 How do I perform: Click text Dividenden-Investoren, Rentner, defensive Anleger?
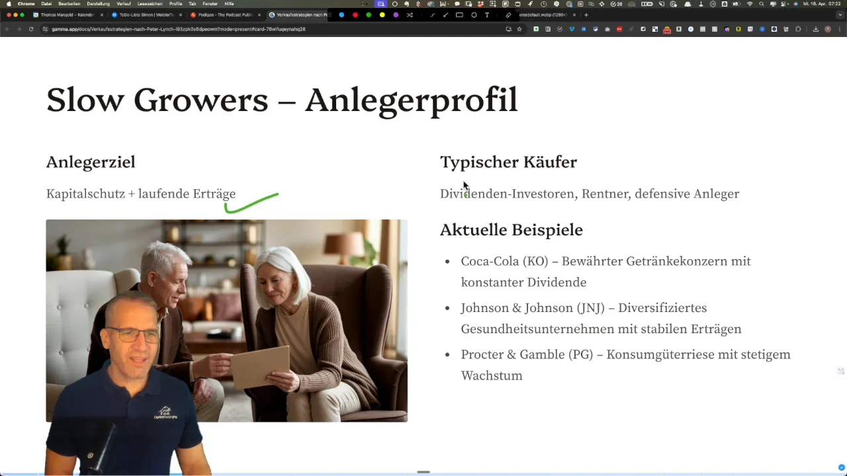[x=590, y=194]
